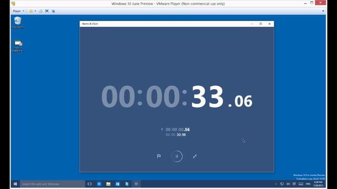
Task: Open the volume control tray icon
Action: pyautogui.click(x=288, y=184)
